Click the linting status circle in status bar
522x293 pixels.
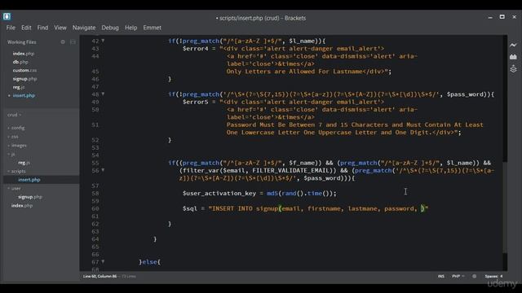pos(475,276)
